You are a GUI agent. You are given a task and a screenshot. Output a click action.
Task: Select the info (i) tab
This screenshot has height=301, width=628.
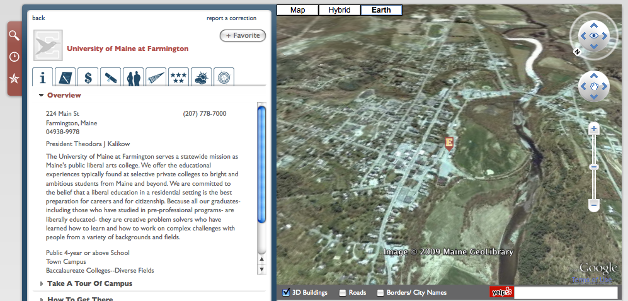42,77
